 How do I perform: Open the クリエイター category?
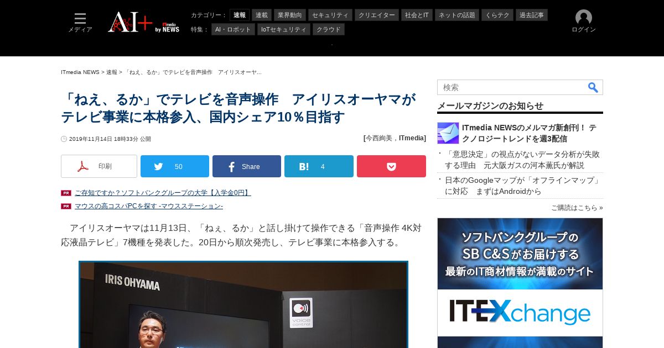click(x=377, y=15)
